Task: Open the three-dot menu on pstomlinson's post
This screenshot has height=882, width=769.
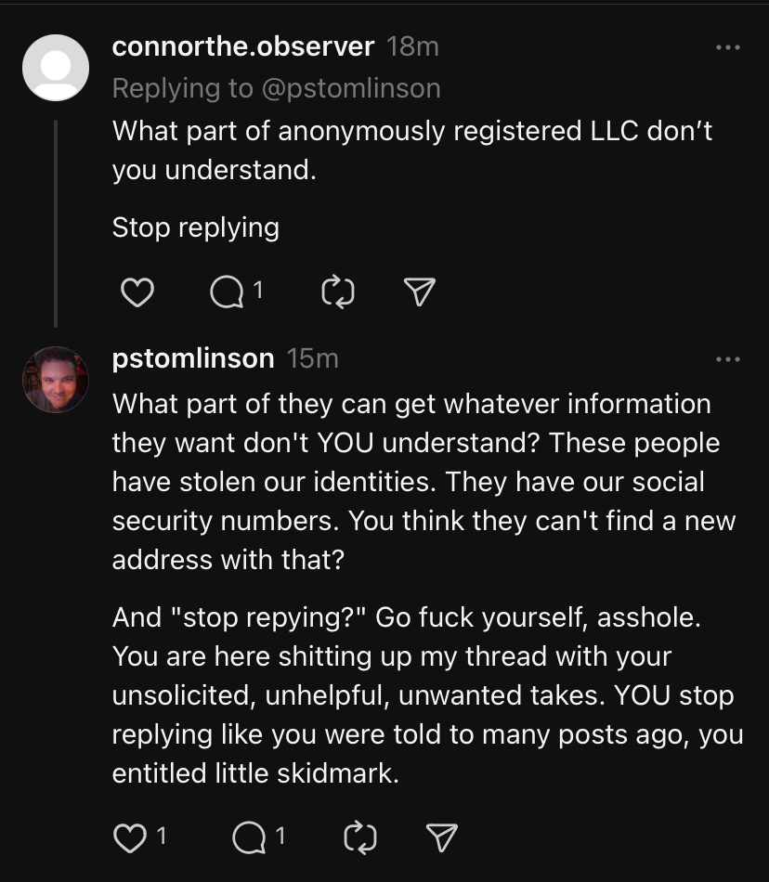Action: (x=728, y=359)
